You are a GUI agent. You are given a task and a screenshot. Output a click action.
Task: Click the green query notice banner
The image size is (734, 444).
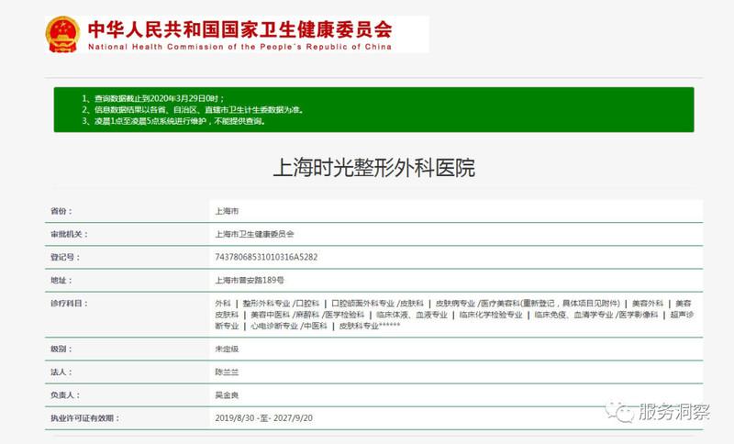pyautogui.click(x=373, y=109)
